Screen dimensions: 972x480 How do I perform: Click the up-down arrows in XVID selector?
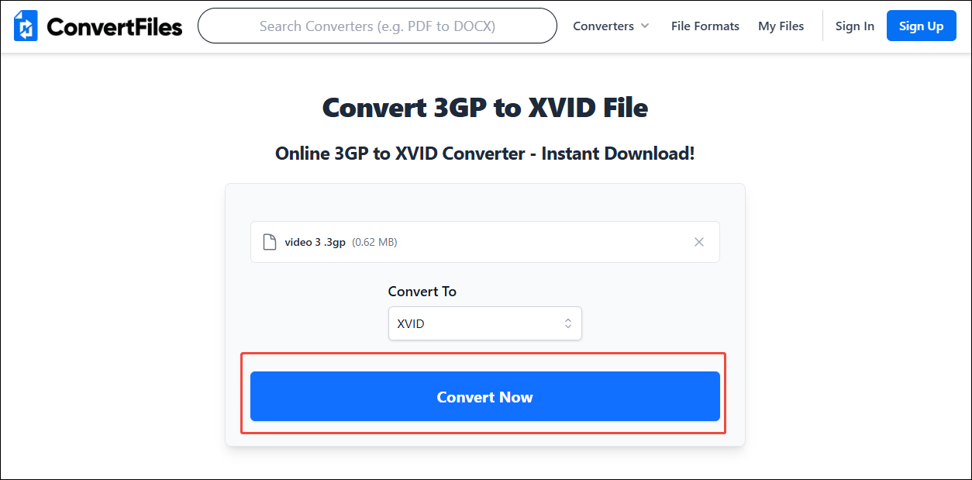567,323
